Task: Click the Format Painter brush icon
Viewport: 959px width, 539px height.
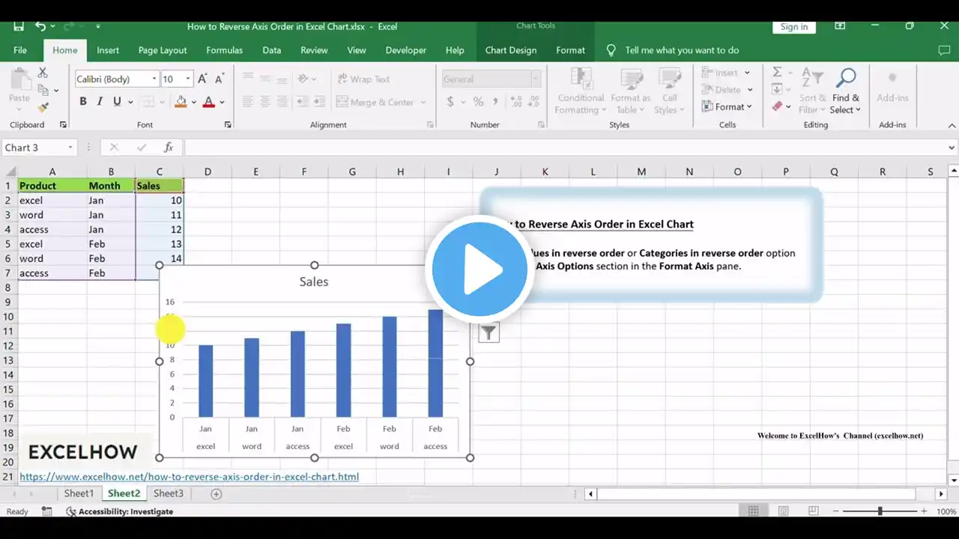Action: click(x=43, y=108)
